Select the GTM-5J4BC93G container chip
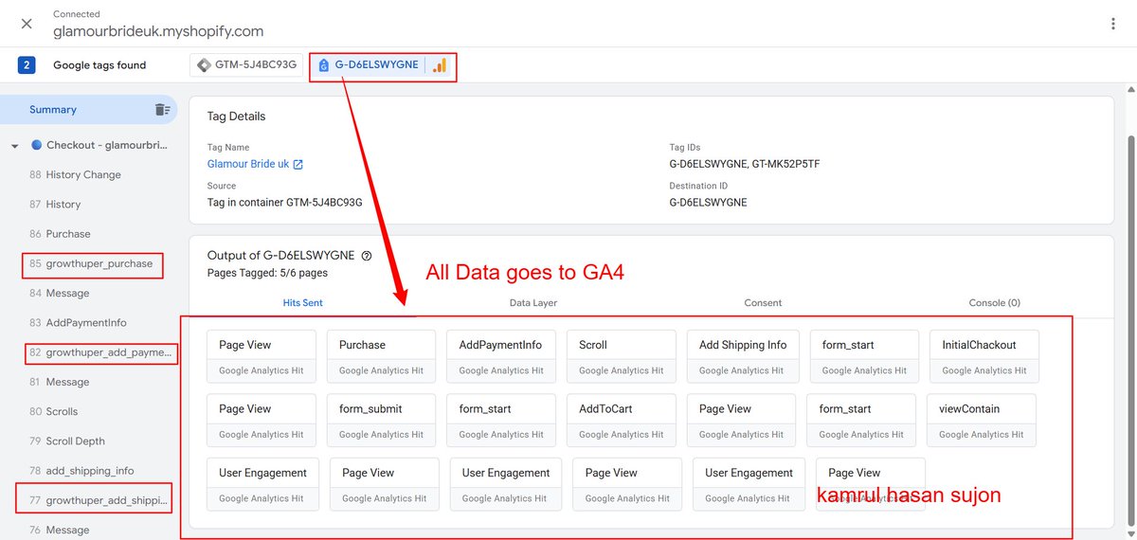Viewport: 1137px width, 540px height. [x=246, y=65]
